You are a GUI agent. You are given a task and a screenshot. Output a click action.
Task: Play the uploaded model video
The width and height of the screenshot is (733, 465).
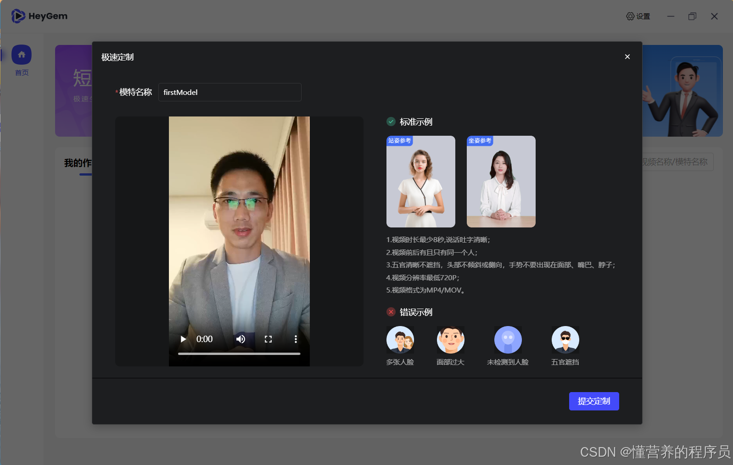pos(183,339)
